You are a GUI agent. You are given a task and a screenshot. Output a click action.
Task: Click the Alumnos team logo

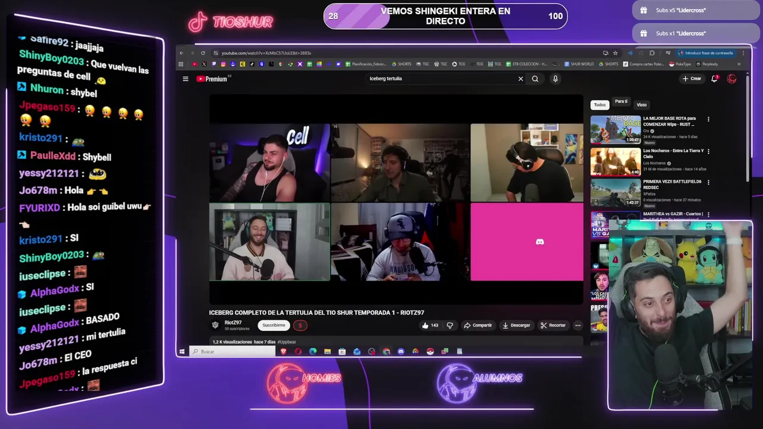click(480, 383)
